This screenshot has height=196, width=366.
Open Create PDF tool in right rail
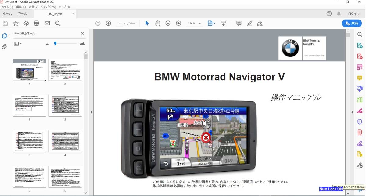[x=360, y=56]
